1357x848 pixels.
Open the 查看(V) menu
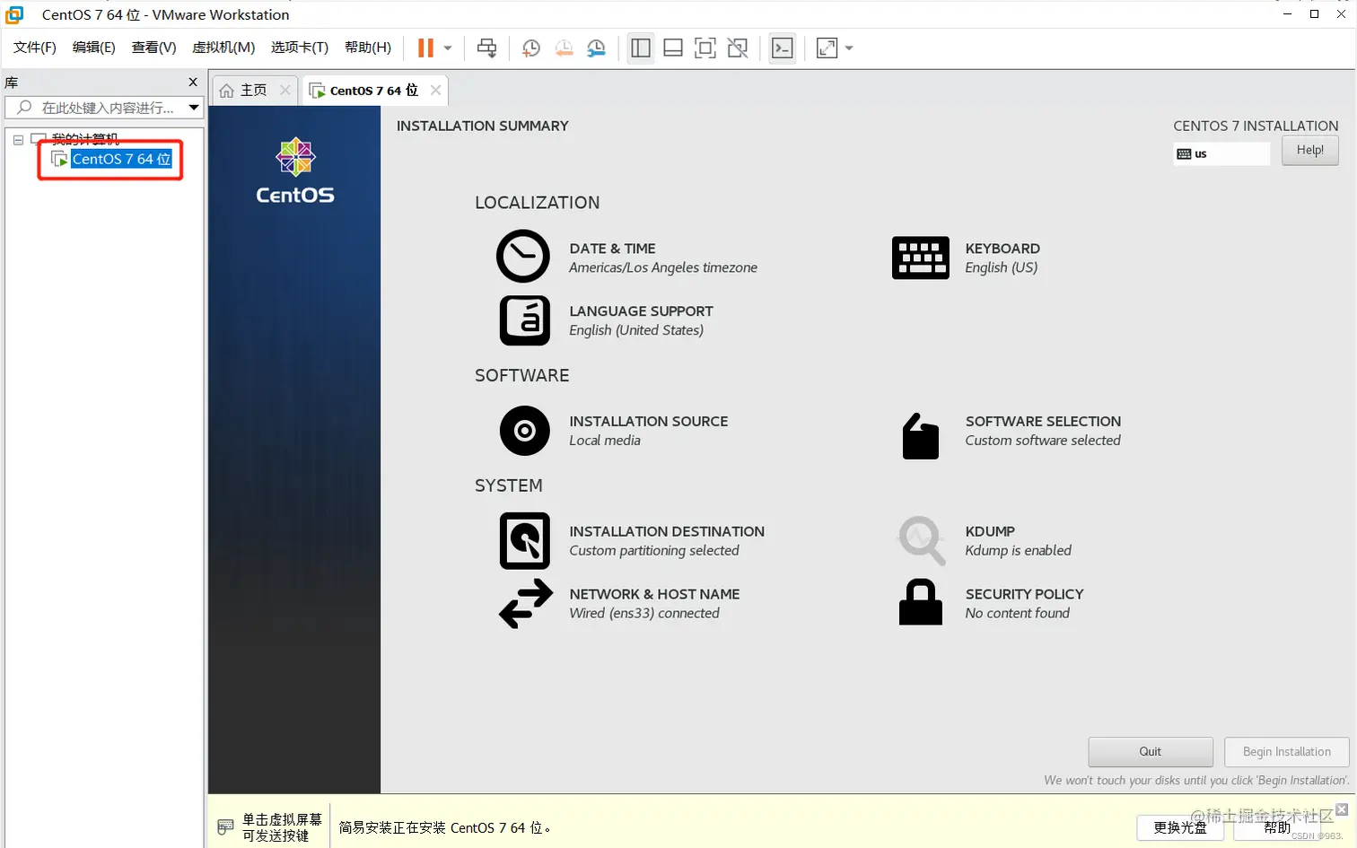click(153, 48)
